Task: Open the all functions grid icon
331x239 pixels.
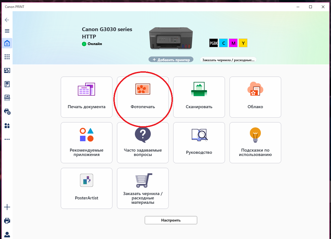Action: click(7, 57)
